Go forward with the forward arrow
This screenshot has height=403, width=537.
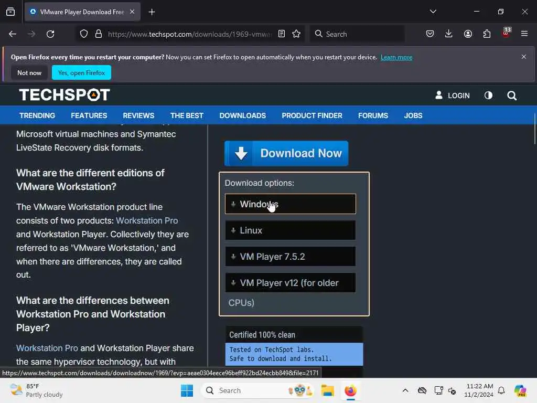click(x=31, y=34)
